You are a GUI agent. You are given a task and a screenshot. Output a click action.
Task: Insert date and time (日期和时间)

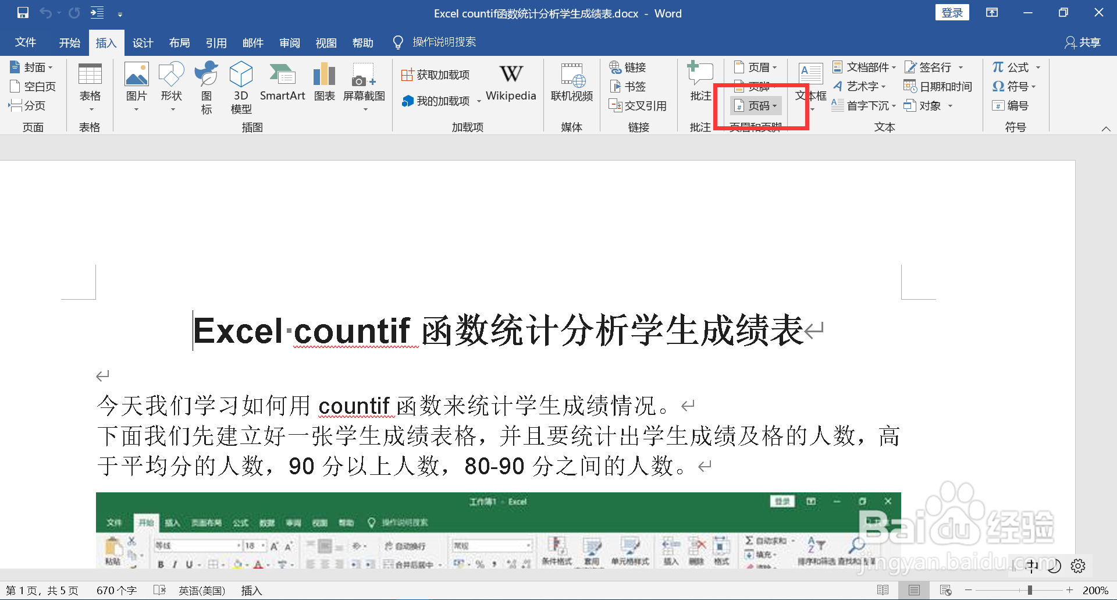click(x=938, y=87)
